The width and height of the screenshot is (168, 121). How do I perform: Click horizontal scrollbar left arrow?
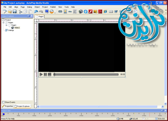[38, 106]
